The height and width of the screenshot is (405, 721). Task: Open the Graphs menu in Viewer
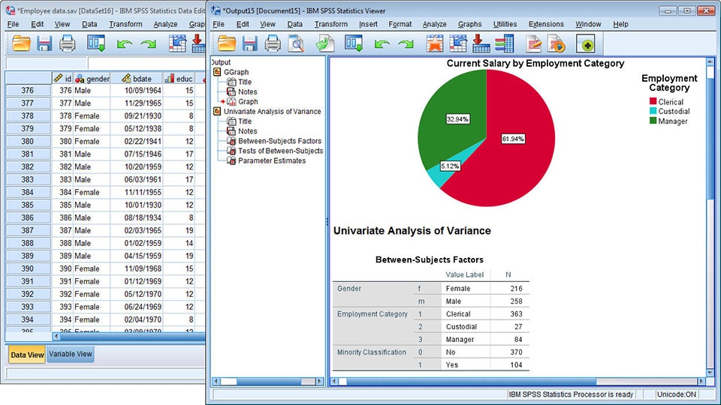coord(469,24)
